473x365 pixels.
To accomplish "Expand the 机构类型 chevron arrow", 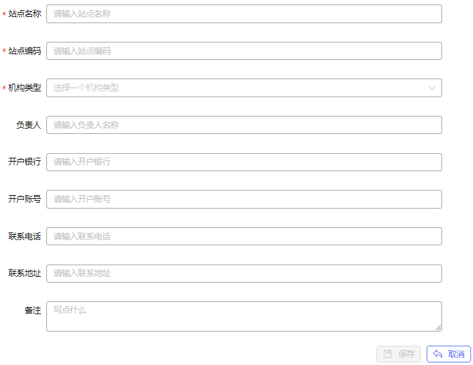I will [432, 88].
